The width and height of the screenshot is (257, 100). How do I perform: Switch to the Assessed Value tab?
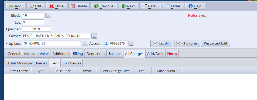tap(36, 54)
